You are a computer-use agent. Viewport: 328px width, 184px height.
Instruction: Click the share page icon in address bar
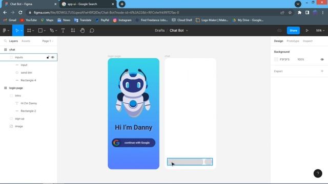(282, 12)
